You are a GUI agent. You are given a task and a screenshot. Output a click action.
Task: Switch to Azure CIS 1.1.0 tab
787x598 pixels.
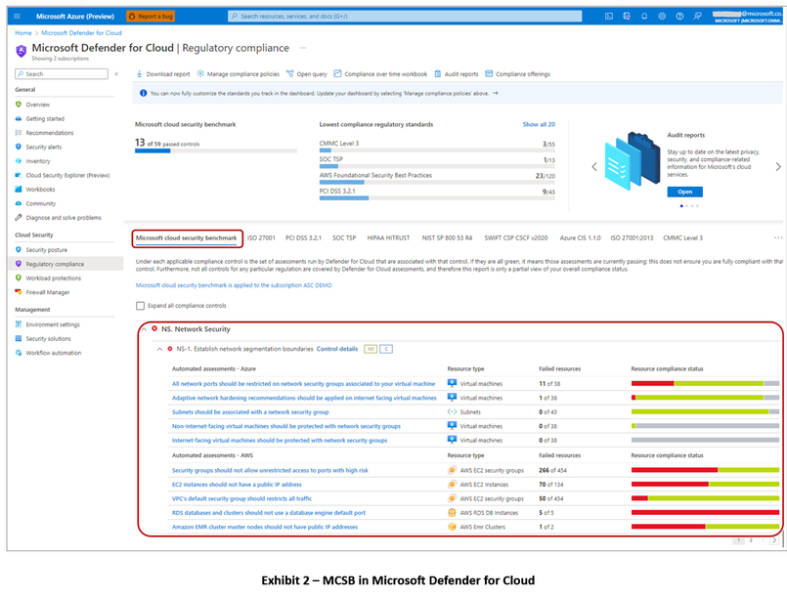pos(580,237)
